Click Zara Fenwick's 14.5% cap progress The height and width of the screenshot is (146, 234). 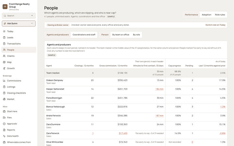coord(177,133)
